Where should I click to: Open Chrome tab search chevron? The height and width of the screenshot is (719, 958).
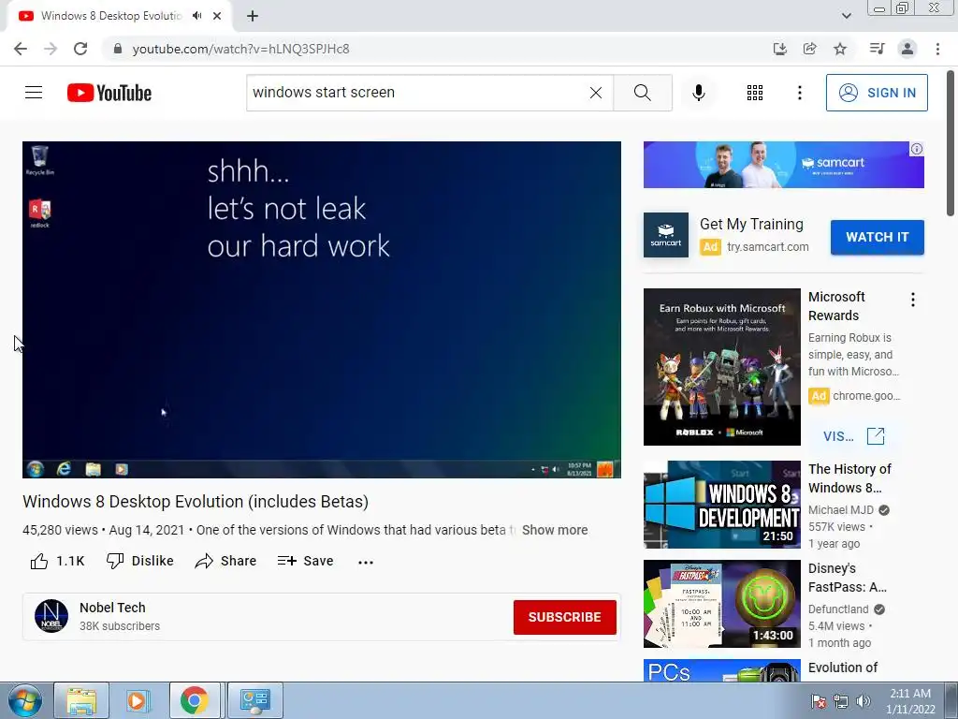846,16
